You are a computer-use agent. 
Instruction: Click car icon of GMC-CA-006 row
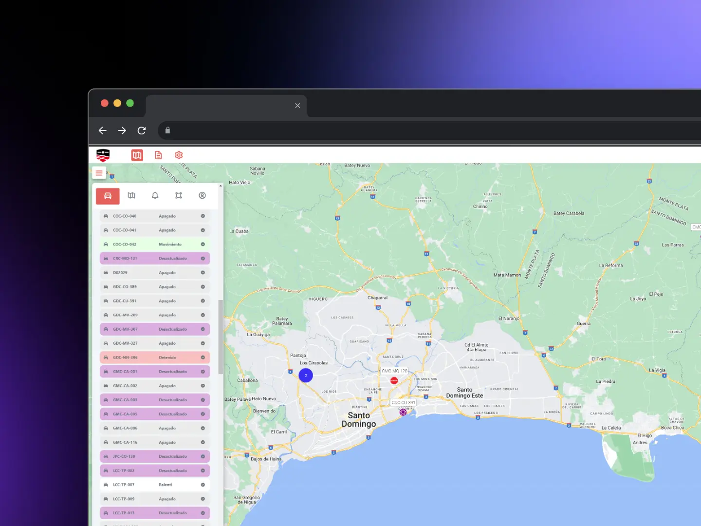click(106, 428)
